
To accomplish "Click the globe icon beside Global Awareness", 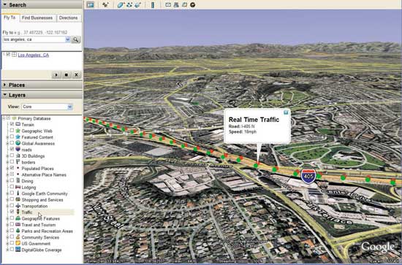I will 18,143.
